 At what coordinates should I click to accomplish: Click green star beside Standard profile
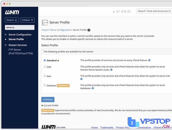58,60
